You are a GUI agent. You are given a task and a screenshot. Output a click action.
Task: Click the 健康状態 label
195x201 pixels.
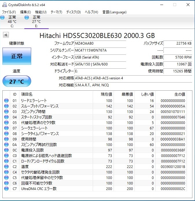pyautogui.click(x=17, y=43)
